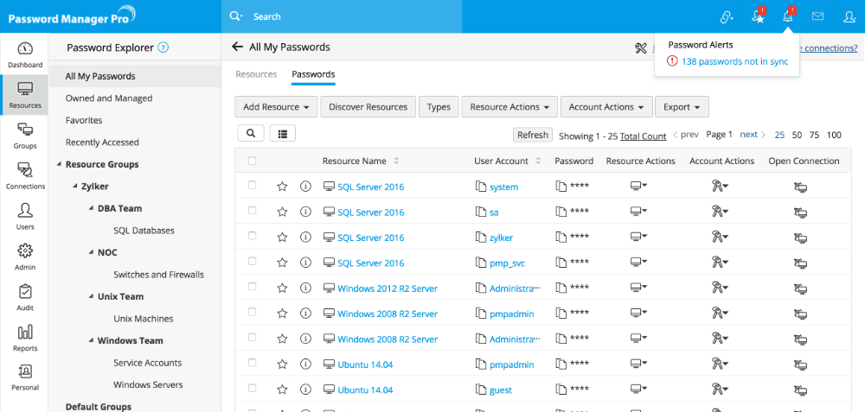Screen dimensions: 865x412
Task: Check the Ubuntu 14.04 pmpadmin row checkbox
Action: point(252,363)
